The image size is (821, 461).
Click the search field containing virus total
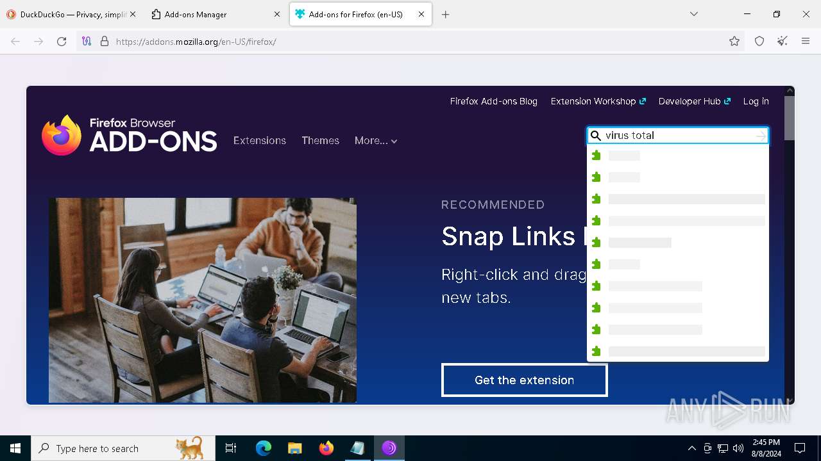(x=678, y=135)
